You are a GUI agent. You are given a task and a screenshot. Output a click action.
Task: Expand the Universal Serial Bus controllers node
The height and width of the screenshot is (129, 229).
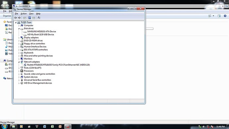[19, 80]
